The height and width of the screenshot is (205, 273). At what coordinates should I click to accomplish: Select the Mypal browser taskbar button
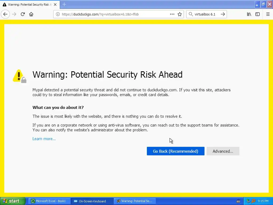click(135, 201)
